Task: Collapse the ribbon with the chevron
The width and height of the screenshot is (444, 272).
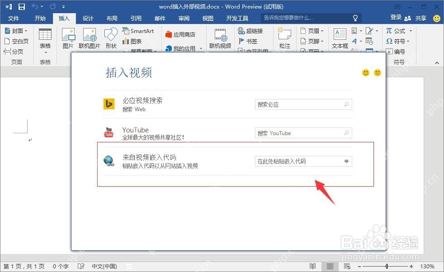Action: 437,62
